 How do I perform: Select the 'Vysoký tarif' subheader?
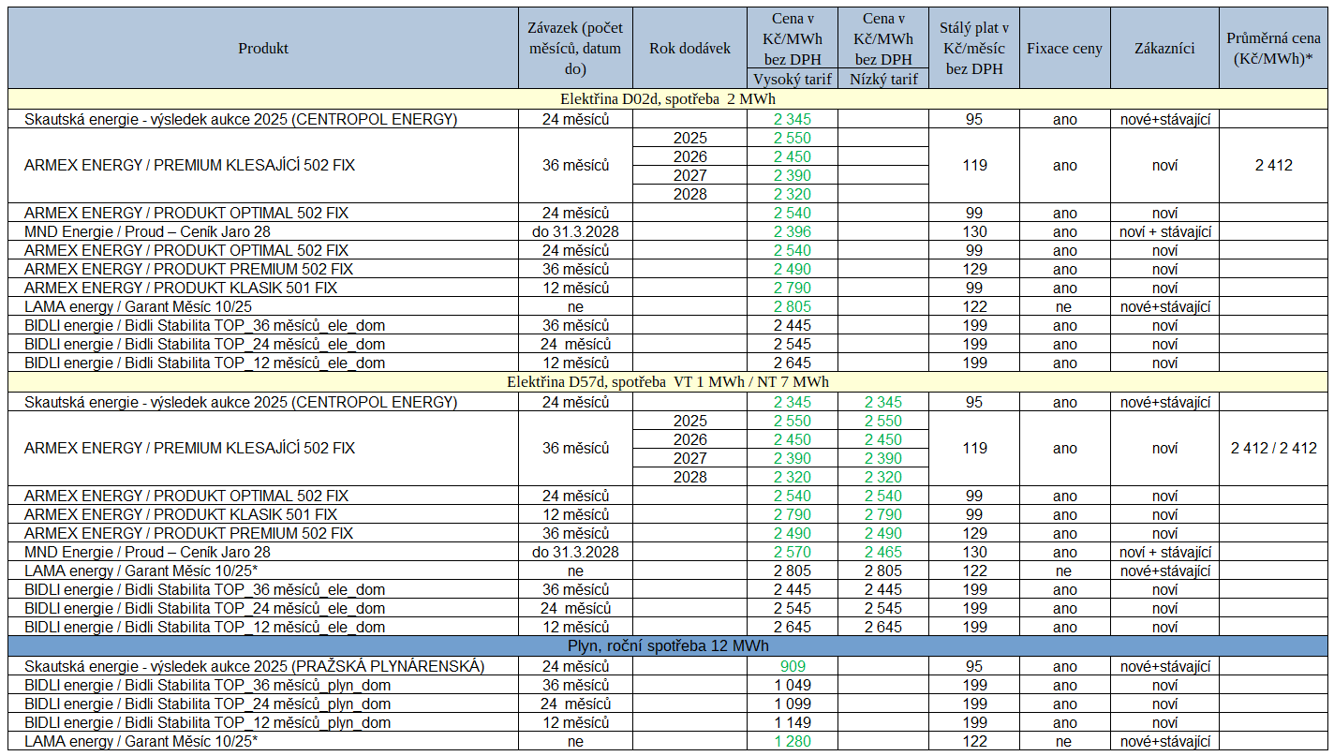pyautogui.click(x=793, y=79)
